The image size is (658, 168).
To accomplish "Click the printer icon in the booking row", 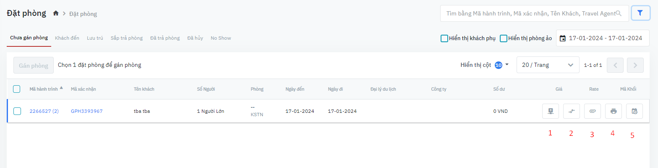I will 613,111.
